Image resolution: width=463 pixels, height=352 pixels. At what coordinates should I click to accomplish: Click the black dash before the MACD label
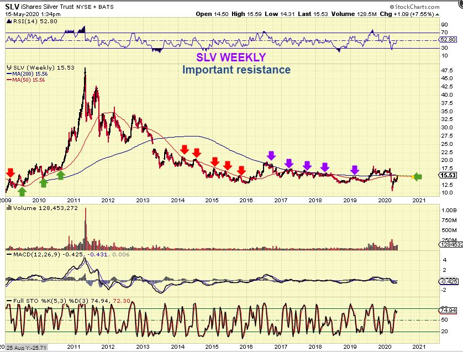[x=9, y=255]
